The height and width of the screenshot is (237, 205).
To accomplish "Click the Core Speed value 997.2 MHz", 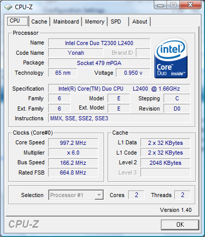I will 73,143.
